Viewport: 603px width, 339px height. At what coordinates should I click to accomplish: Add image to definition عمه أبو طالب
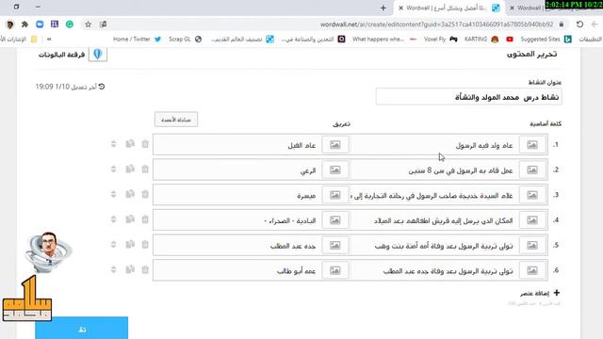point(335,270)
